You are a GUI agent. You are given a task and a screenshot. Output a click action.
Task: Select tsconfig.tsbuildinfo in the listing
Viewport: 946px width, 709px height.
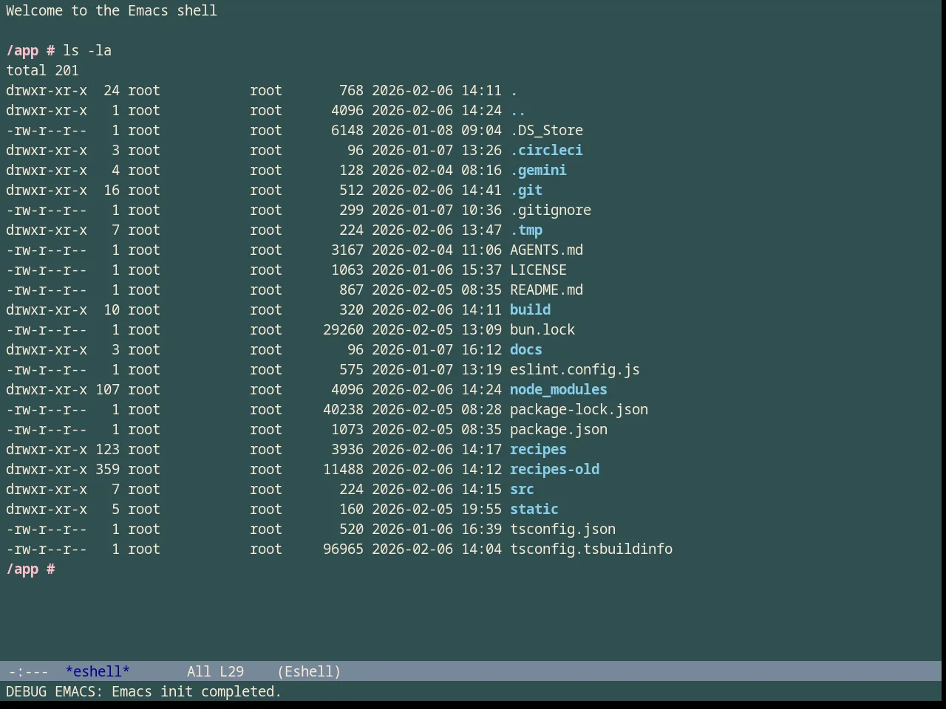[591, 549]
